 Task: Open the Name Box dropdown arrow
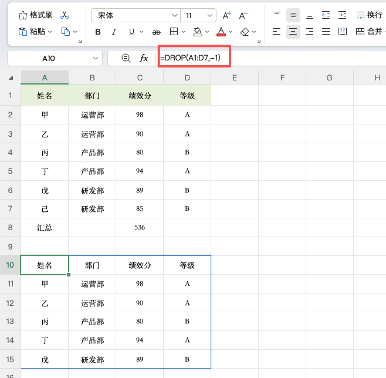coord(96,58)
